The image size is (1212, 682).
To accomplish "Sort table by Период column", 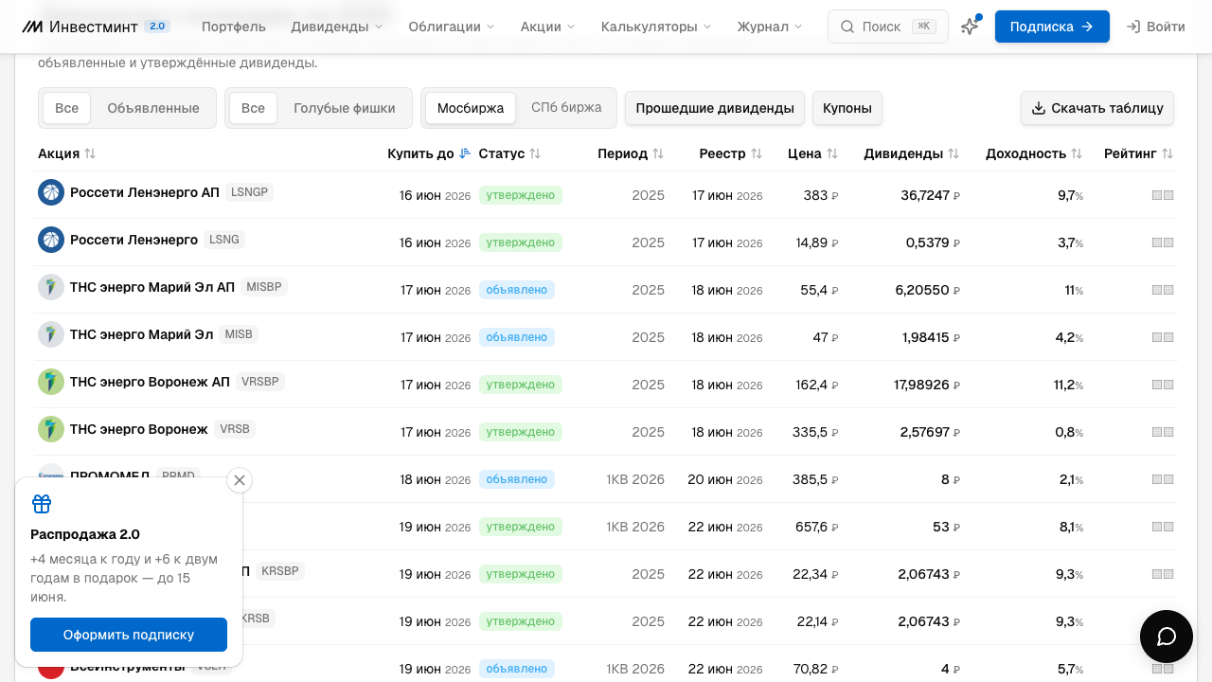I will (x=631, y=153).
